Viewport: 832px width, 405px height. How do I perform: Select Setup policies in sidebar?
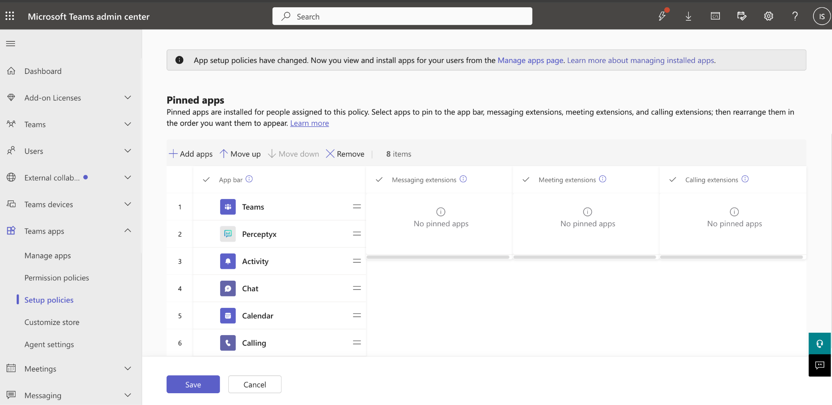click(x=49, y=300)
